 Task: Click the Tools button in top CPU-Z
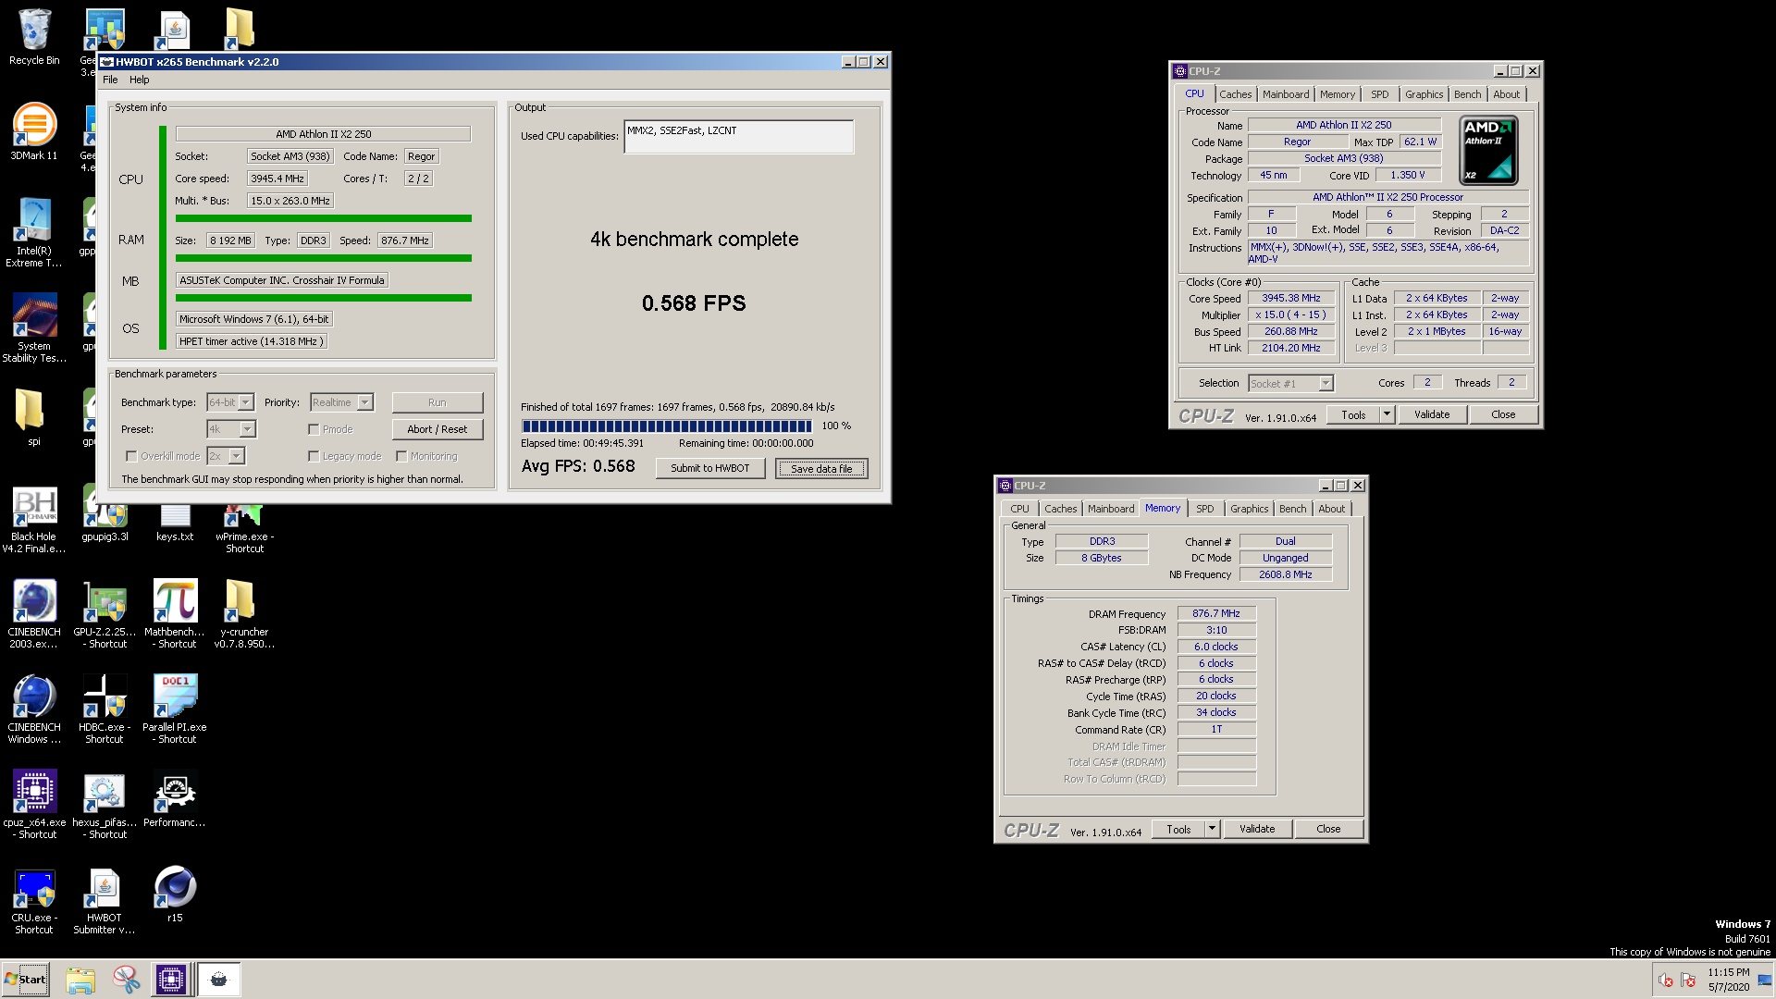click(x=1353, y=414)
